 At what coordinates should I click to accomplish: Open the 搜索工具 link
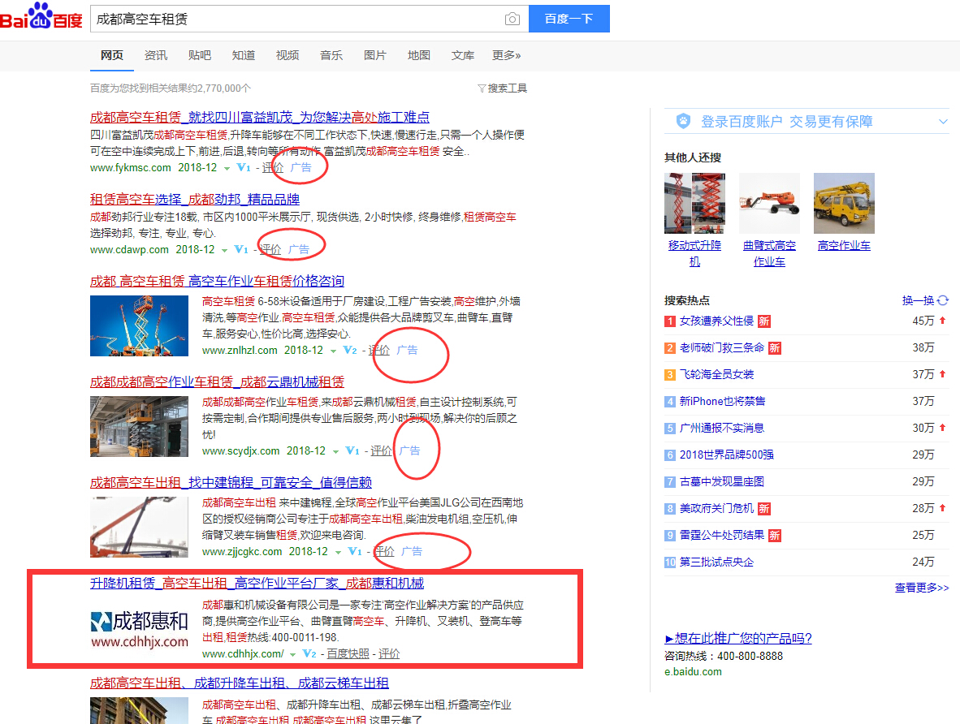click(507, 88)
